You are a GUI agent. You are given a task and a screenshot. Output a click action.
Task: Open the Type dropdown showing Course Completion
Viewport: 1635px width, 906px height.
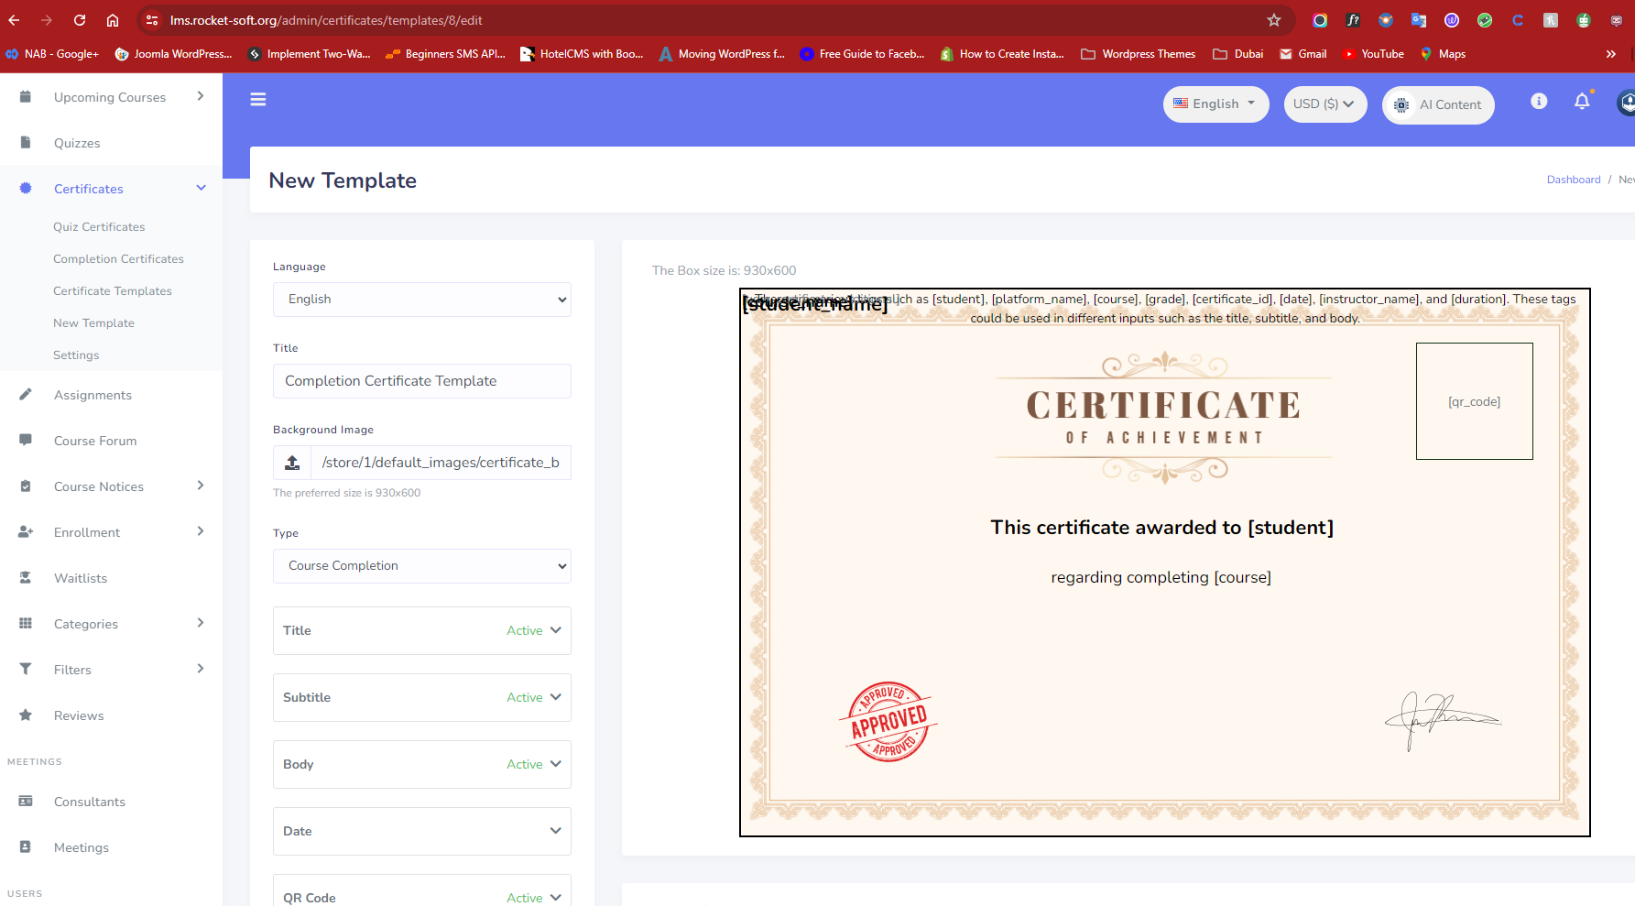422,566
